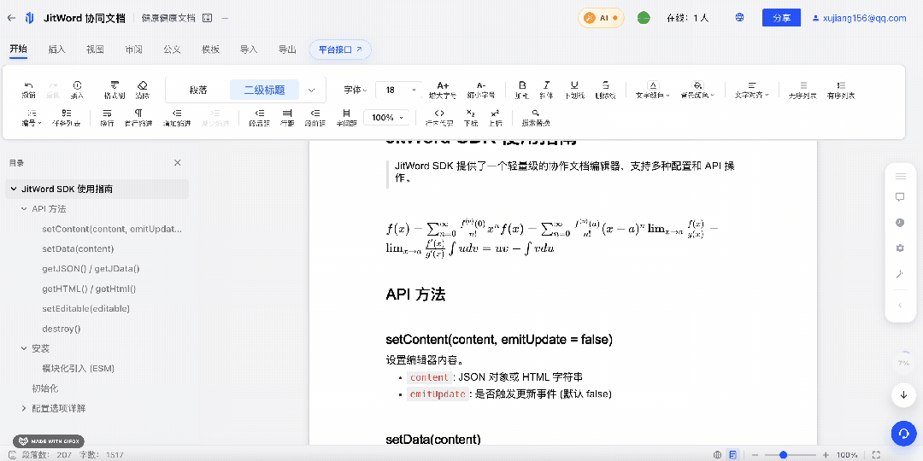Open the settings gear in right sidebar

pyautogui.click(x=900, y=248)
